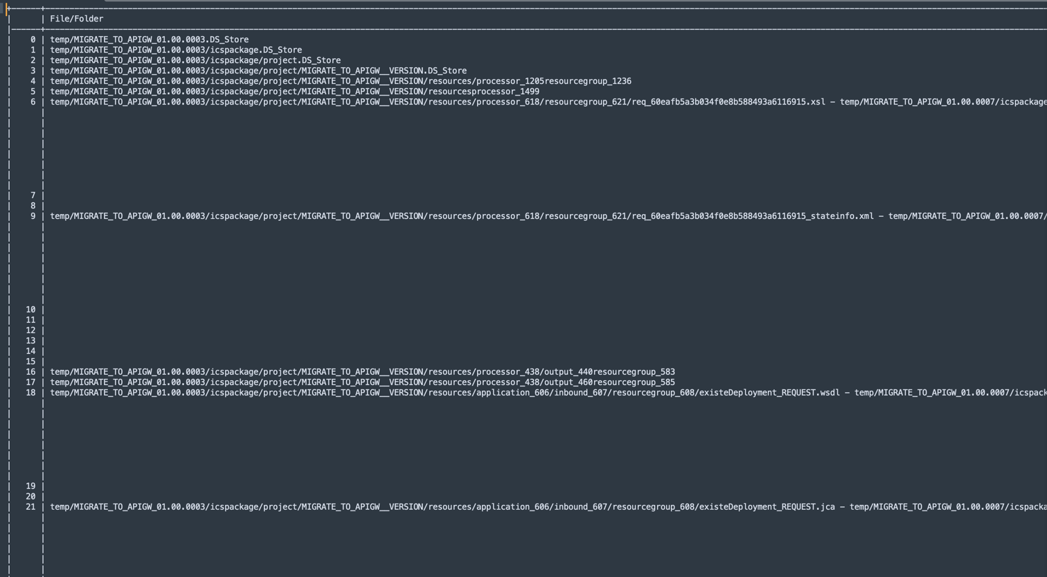Click row index number 19
This screenshot has height=577, width=1047.
pyautogui.click(x=30, y=486)
